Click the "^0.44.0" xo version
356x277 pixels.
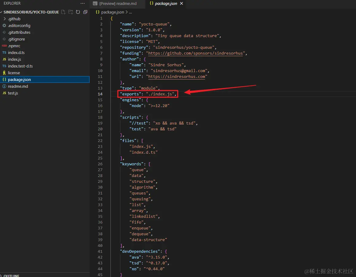tap(154, 269)
